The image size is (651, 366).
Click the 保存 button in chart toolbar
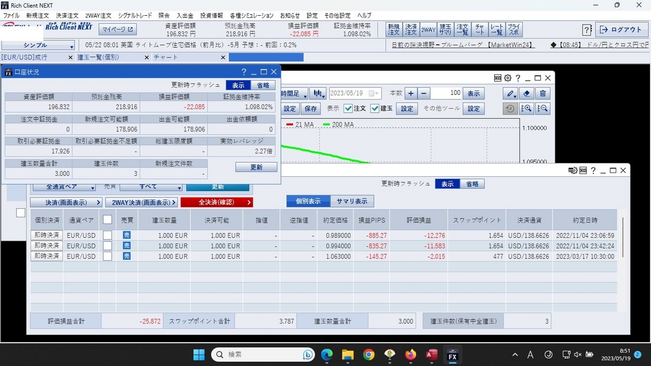310,108
